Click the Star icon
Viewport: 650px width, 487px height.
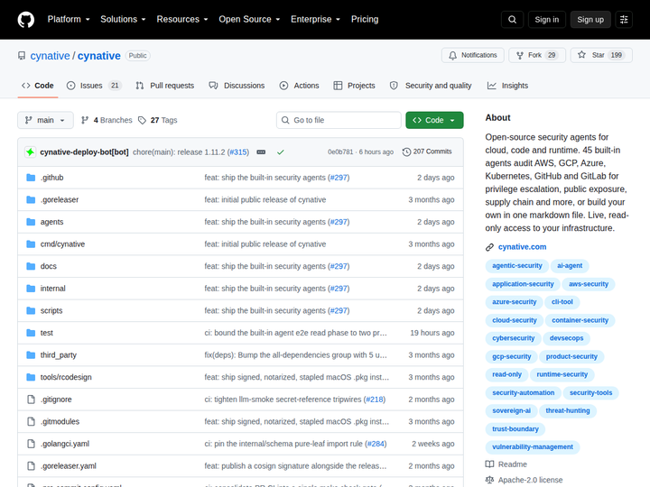coord(581,55)
